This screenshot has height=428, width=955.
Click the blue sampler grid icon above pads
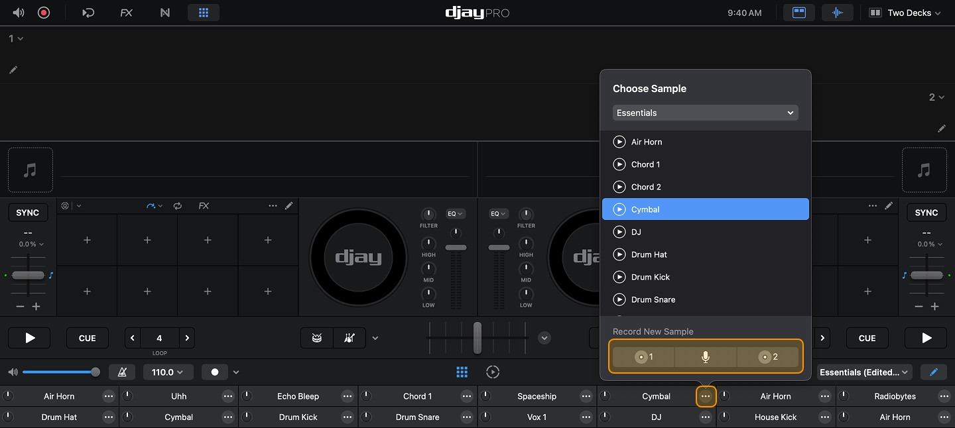point(462,372)
